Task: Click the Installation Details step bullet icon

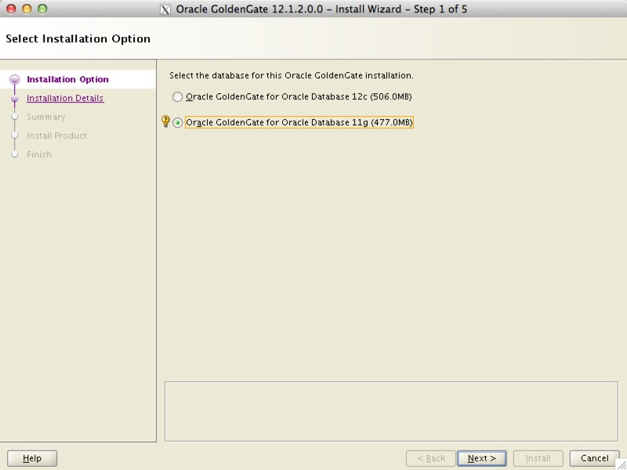Action: coord(15,99)
